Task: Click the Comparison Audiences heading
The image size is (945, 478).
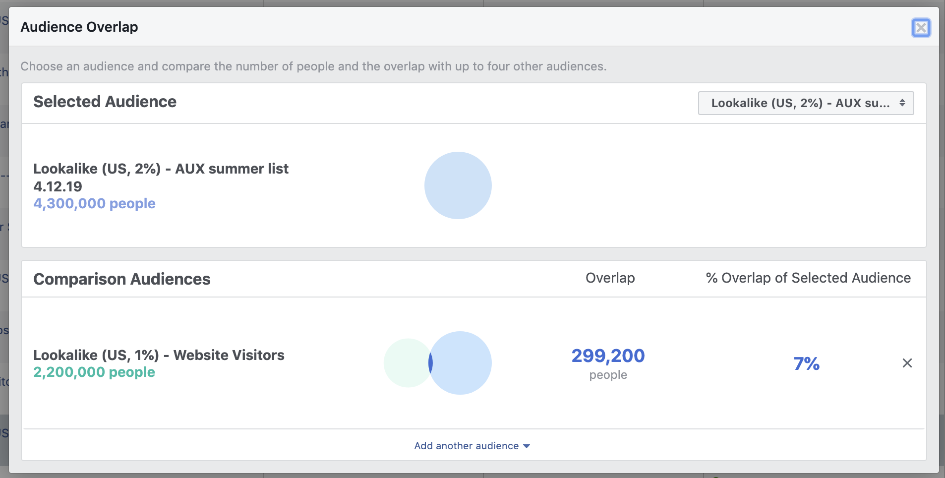Action: click(122, 279)
